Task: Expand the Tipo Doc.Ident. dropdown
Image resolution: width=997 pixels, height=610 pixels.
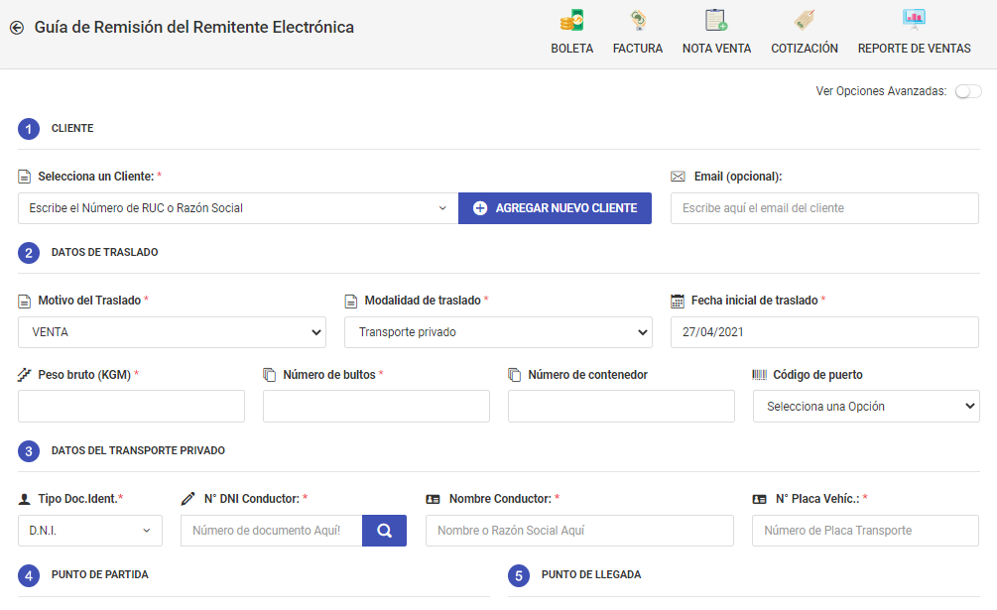Action: click(89, 531)
